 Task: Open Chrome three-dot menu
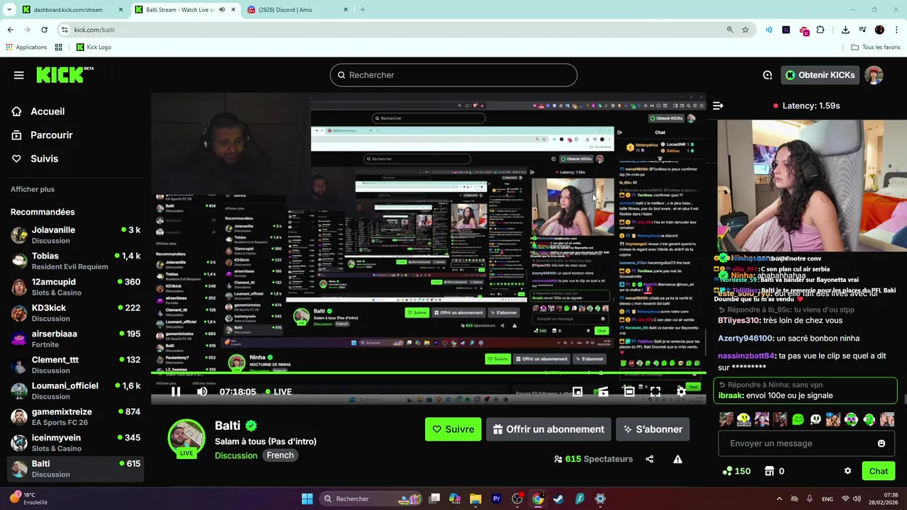[x=896, y=30]
